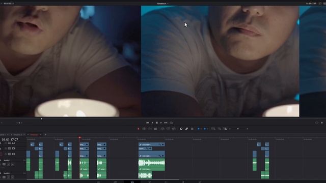Stop timeline playback
The image size is (326, 183).
coord(157,123)
